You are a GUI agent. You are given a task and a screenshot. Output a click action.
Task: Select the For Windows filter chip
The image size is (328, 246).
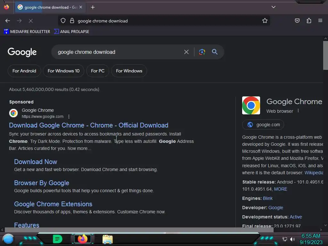pyautogui.click(x=129, y=71)
